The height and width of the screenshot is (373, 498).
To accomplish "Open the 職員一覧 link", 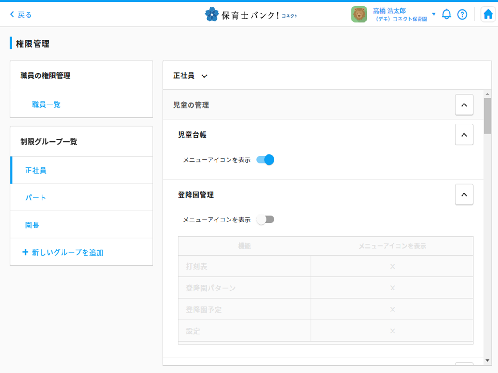I will (x=46, y=104).
